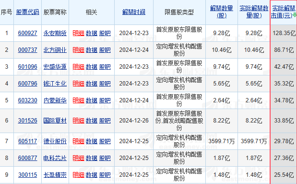This screenshot has height=184, width=297.
Task: Open stock code 600877
Action: click(x=28, y=158)
